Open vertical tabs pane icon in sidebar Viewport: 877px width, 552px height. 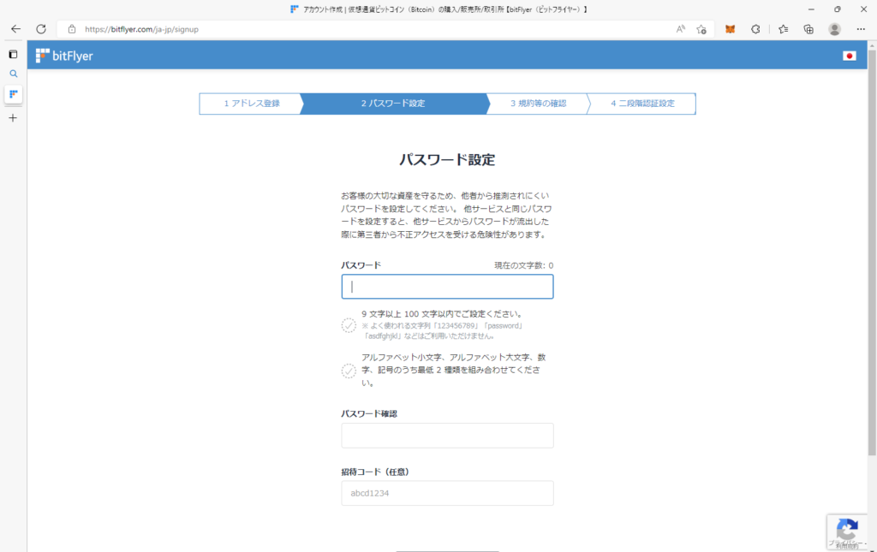pyautogui.click(x=13, y=54)
